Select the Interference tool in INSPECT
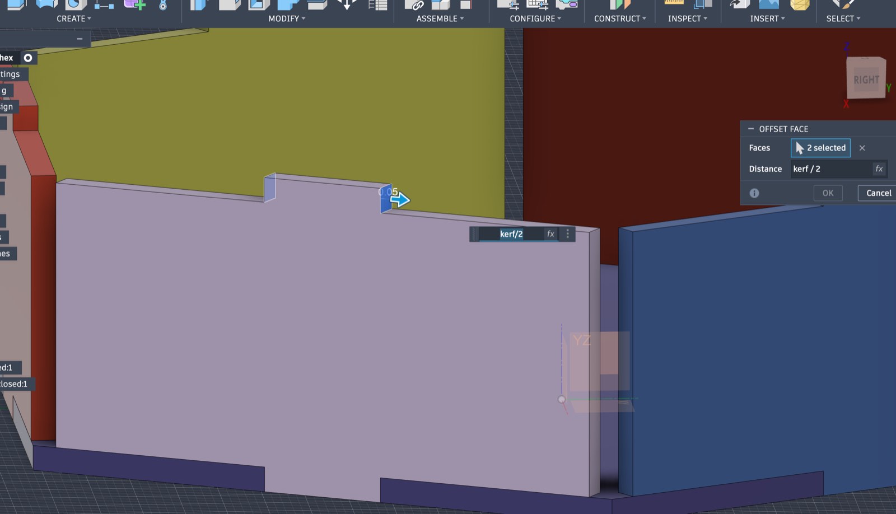 703,4
